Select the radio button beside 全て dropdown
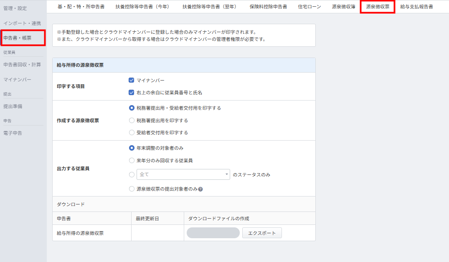449x262 pixels. [132, 174]
